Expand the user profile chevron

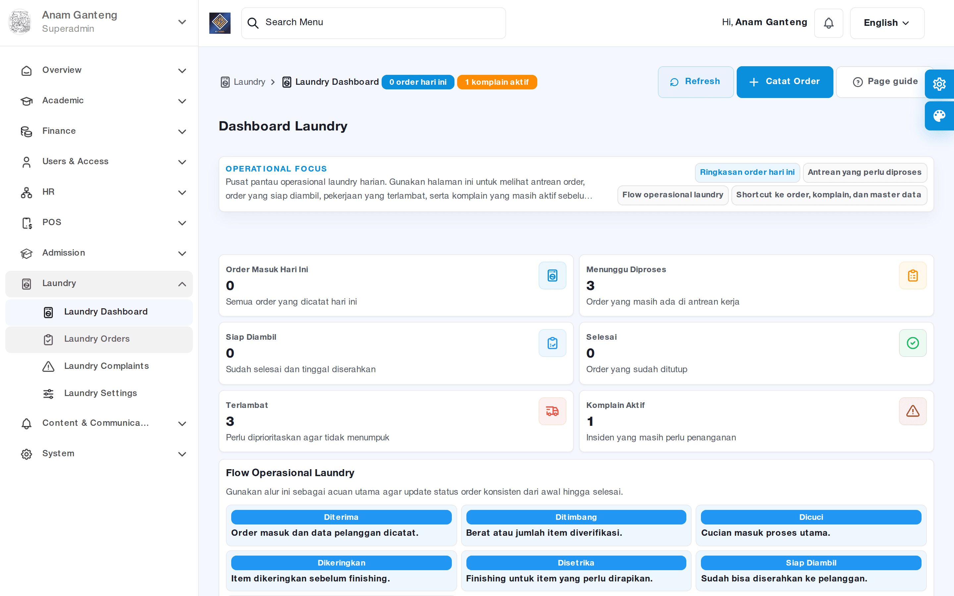[182, 22]
